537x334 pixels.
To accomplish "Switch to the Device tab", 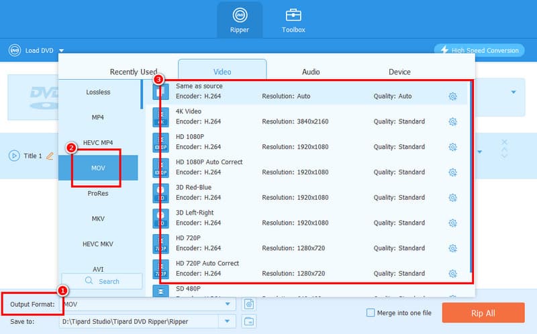I will [399, 72].
